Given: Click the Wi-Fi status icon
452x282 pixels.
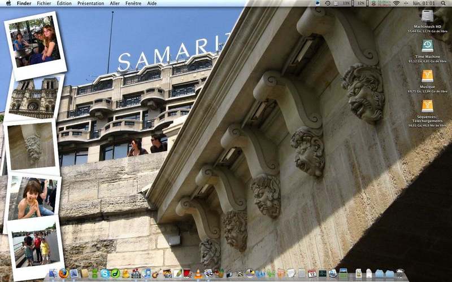Looking at the screenshot, I should tap(397, 3).
